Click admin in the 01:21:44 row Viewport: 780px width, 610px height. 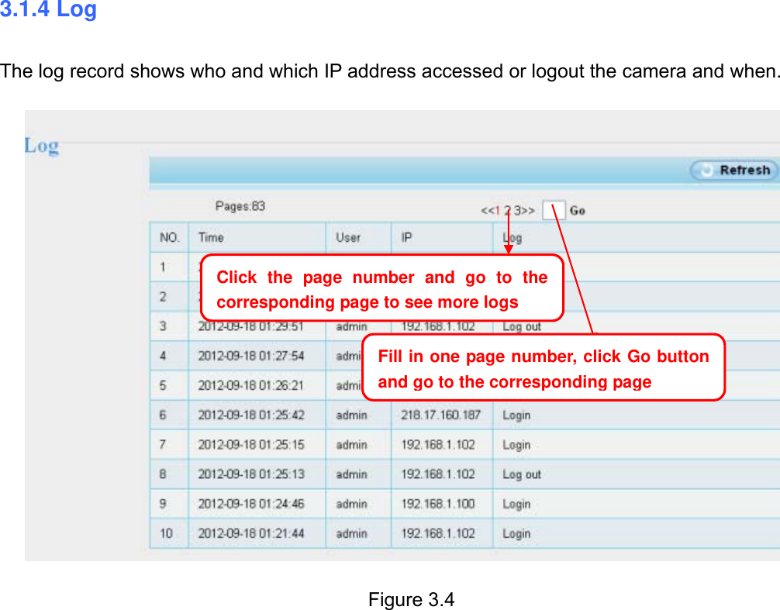coord(352,533)
